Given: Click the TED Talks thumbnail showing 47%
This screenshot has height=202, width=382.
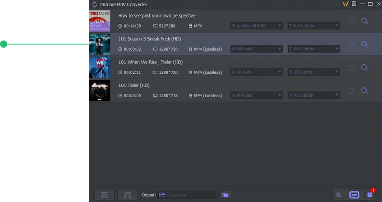Looking at the screenshot, I should tap(99, 21).
